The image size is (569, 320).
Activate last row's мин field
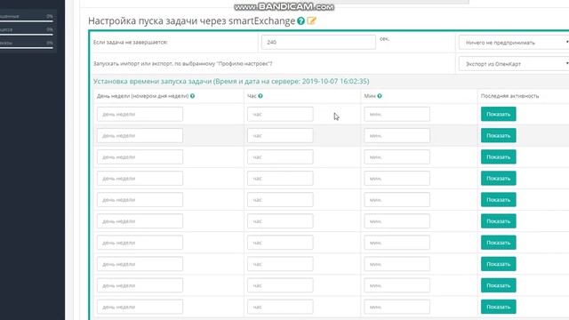tap(397, 307)
